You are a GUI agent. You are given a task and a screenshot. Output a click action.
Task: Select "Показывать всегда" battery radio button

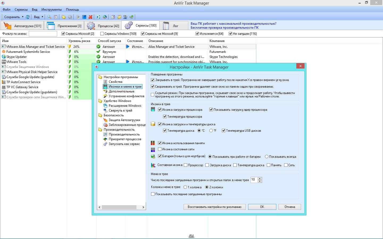267,157
